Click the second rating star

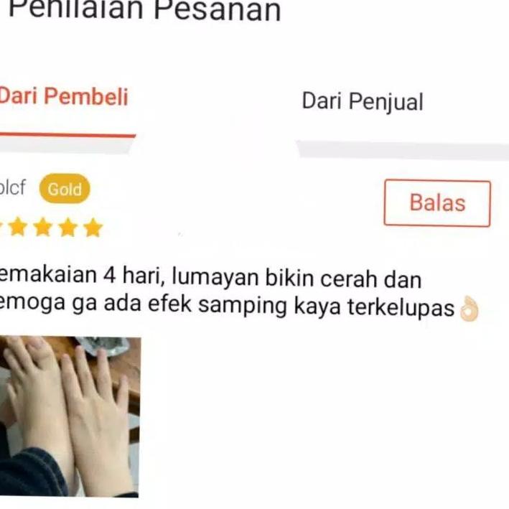click(18, 227)
